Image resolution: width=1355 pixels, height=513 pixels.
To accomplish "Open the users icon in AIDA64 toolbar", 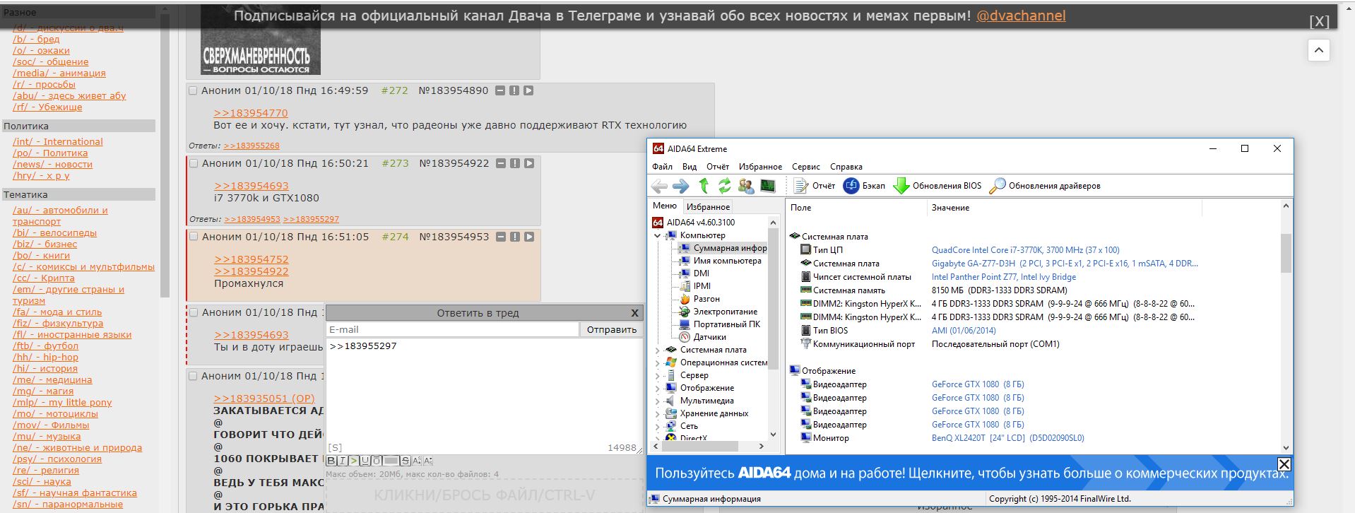I will 746,186.
